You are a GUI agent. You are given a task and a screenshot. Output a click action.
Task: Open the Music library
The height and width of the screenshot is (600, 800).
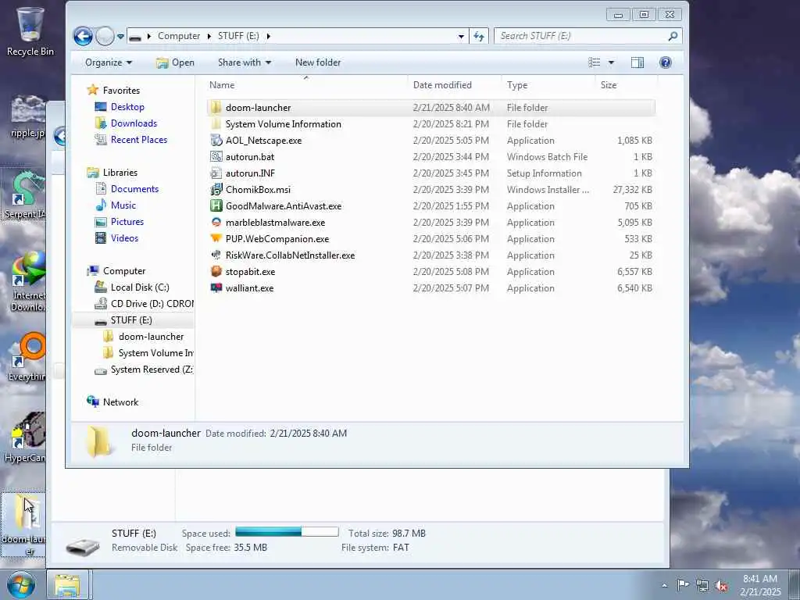[x=123, y=205]
